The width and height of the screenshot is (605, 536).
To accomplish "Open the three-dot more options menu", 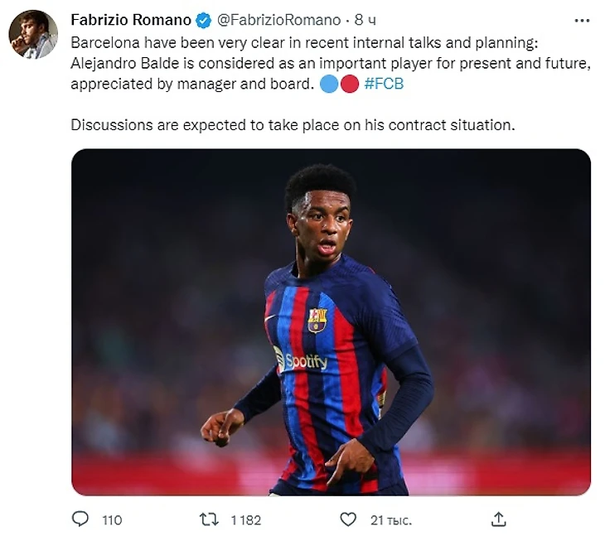I will click(582, 19).
